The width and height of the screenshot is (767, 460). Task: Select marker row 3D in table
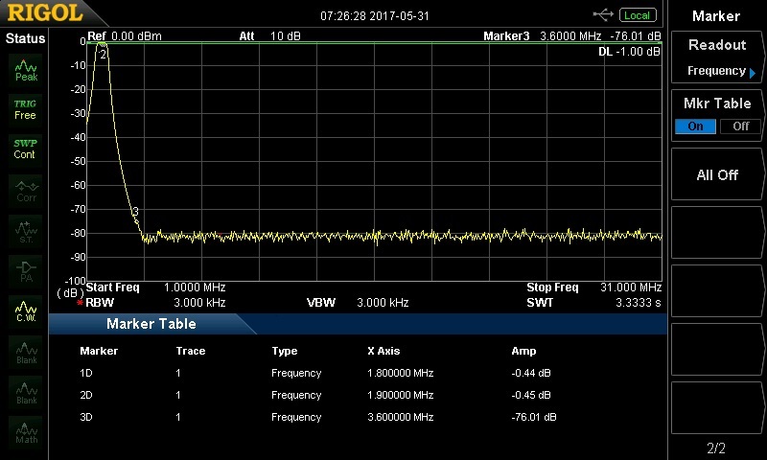point(318,417)
